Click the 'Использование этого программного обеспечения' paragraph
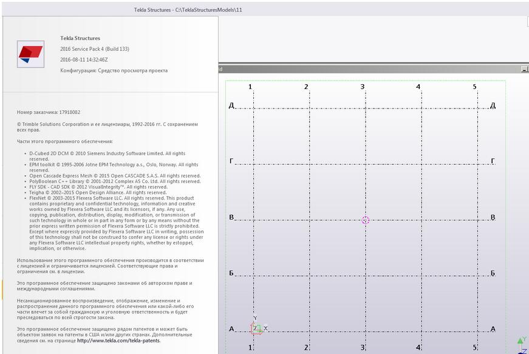Image resolution: width=529 pixels, height=354 pixels. 111,265
